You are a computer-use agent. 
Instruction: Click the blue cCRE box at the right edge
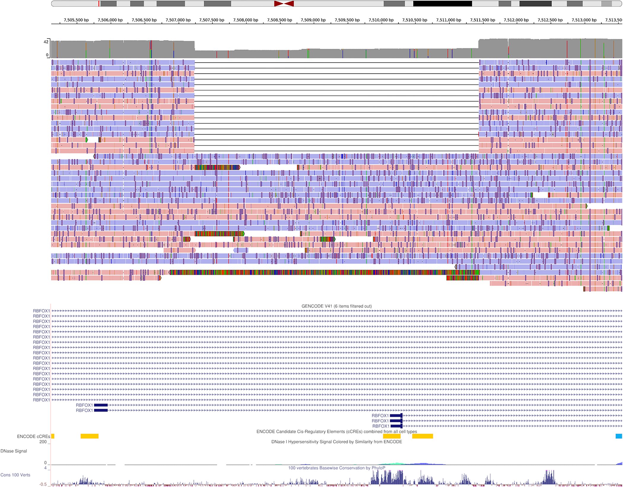coord(619,436)
